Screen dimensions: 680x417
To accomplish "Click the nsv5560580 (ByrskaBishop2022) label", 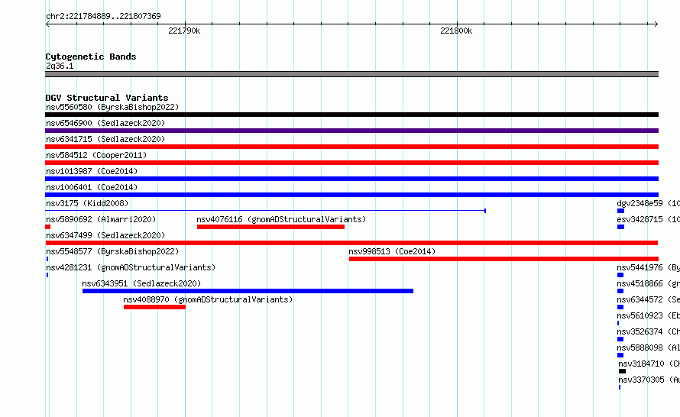I will coord(112,107).
